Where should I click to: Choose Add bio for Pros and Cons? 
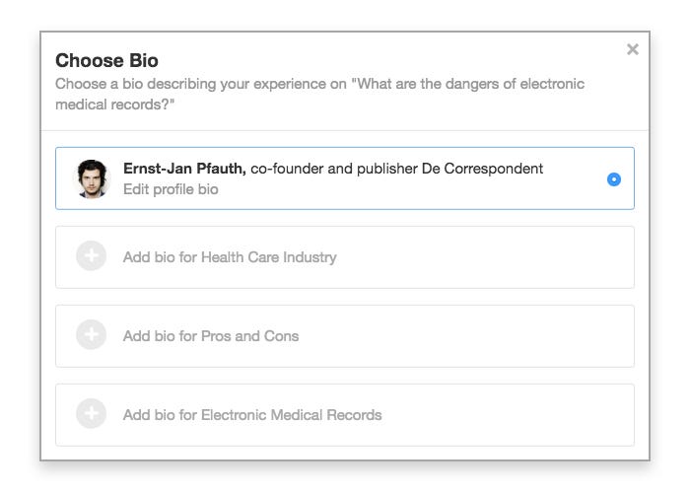[345, 336]
